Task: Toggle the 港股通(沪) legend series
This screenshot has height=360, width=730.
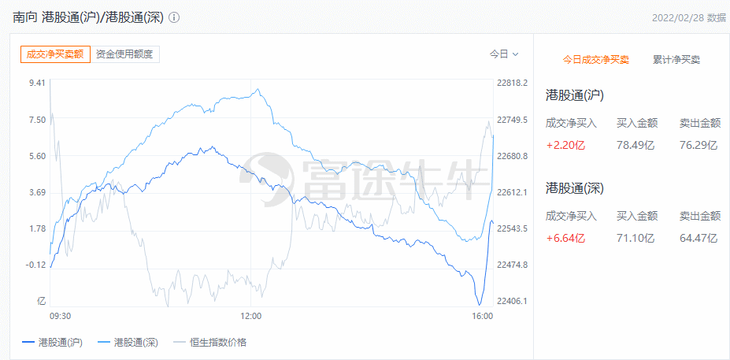Action: (60, 342)
